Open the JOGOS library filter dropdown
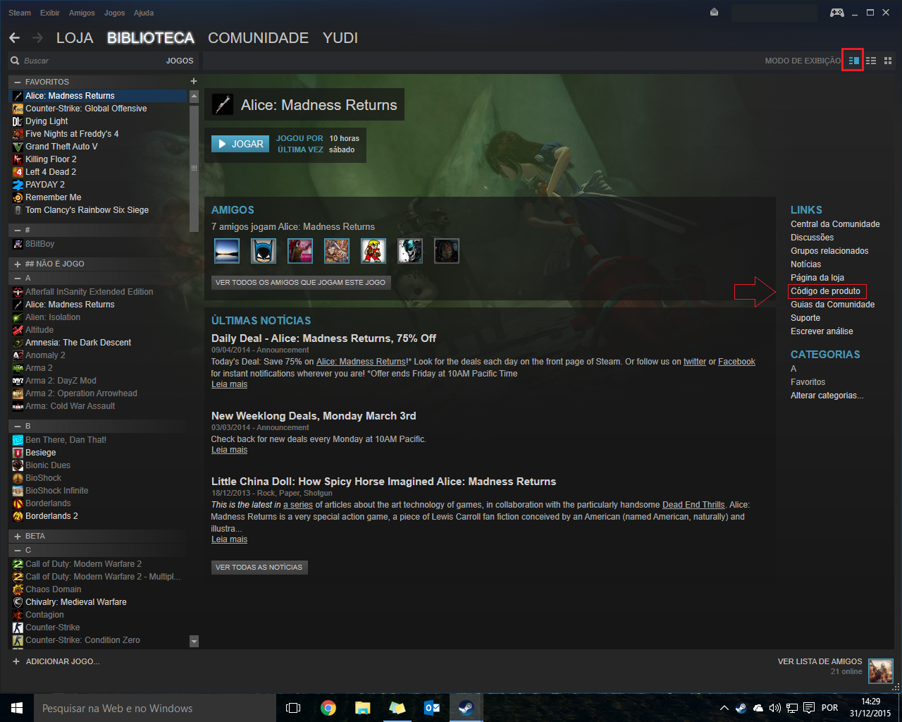Image resolution: width=902 pixels, height=722 pixels. coord(180,61)
